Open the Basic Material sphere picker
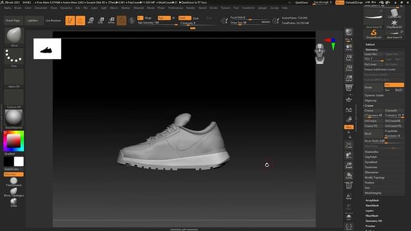This screenshot has height=231, width=411. pos(14,119)
